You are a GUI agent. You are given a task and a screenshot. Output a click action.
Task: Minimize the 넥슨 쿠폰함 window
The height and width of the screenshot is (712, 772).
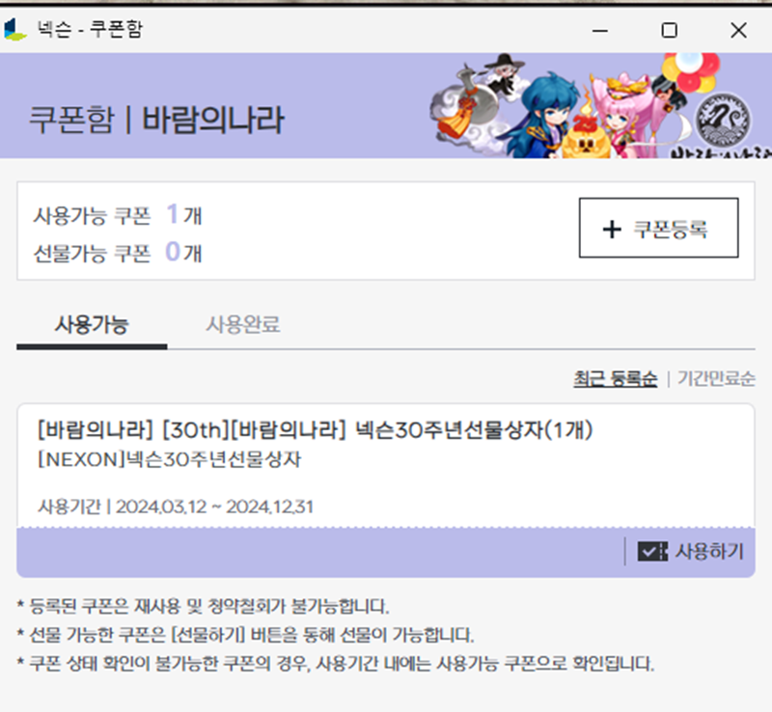[x=599, y=31]
